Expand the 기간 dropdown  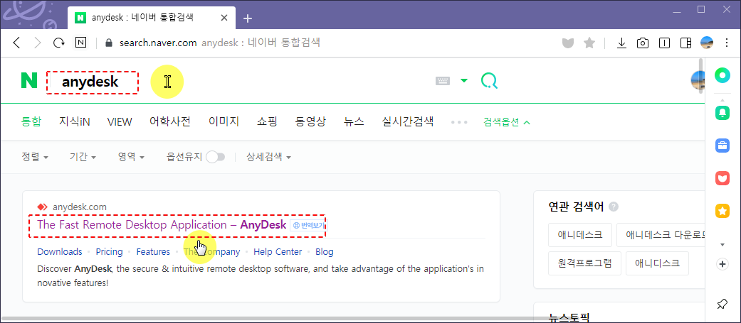(83, 157)
